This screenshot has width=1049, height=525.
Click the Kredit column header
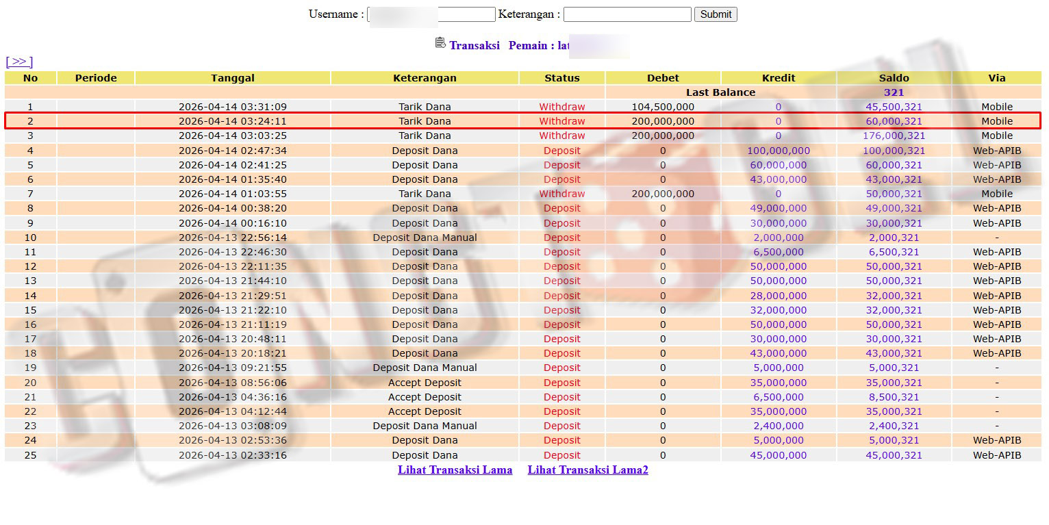(x=779, y=78)
